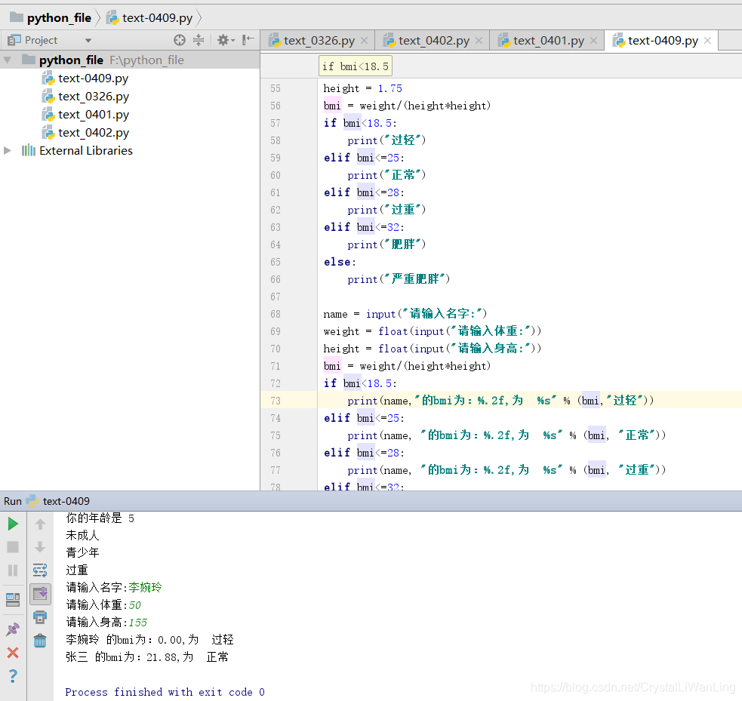The height and width of the screenshot is (701, 742).
Task: Close the text_0402.py tab
Action: click(479, 41)
